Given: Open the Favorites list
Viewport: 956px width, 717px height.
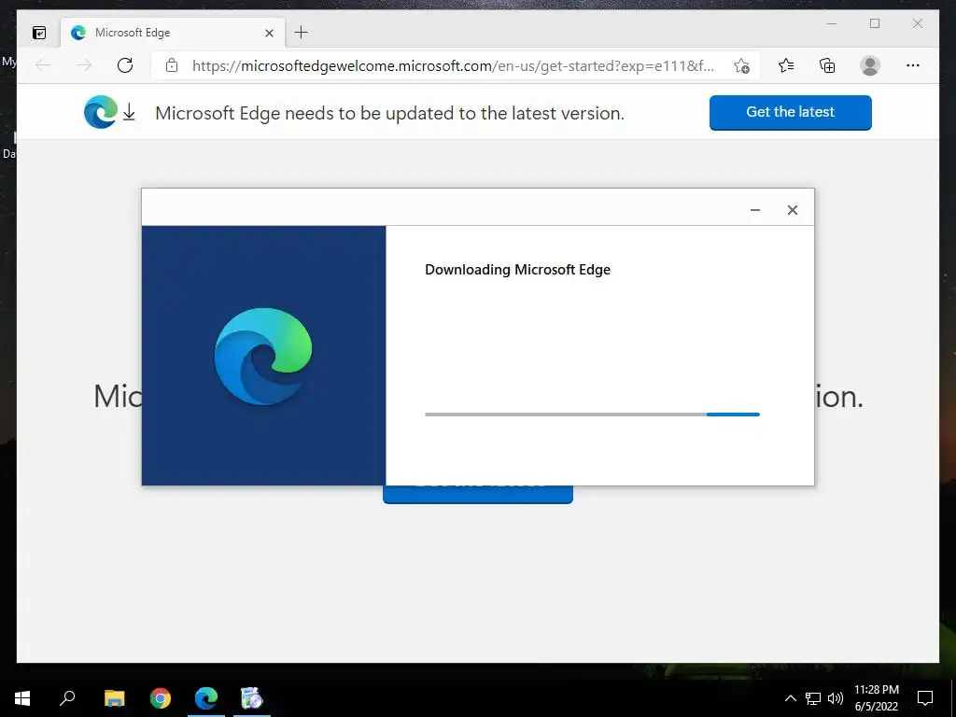Looking at the screenshot, I should coord(786,65).
